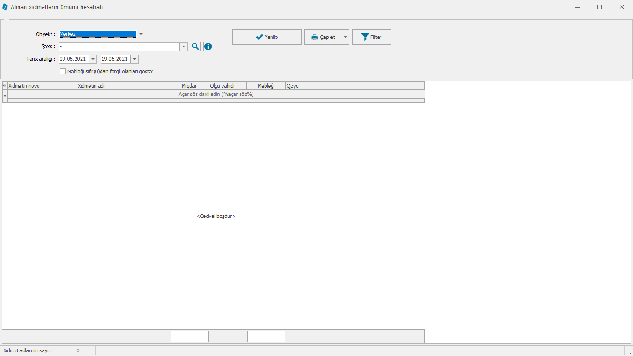
Task: Click the Məbləğ column header
Action: tap(266, 86)
